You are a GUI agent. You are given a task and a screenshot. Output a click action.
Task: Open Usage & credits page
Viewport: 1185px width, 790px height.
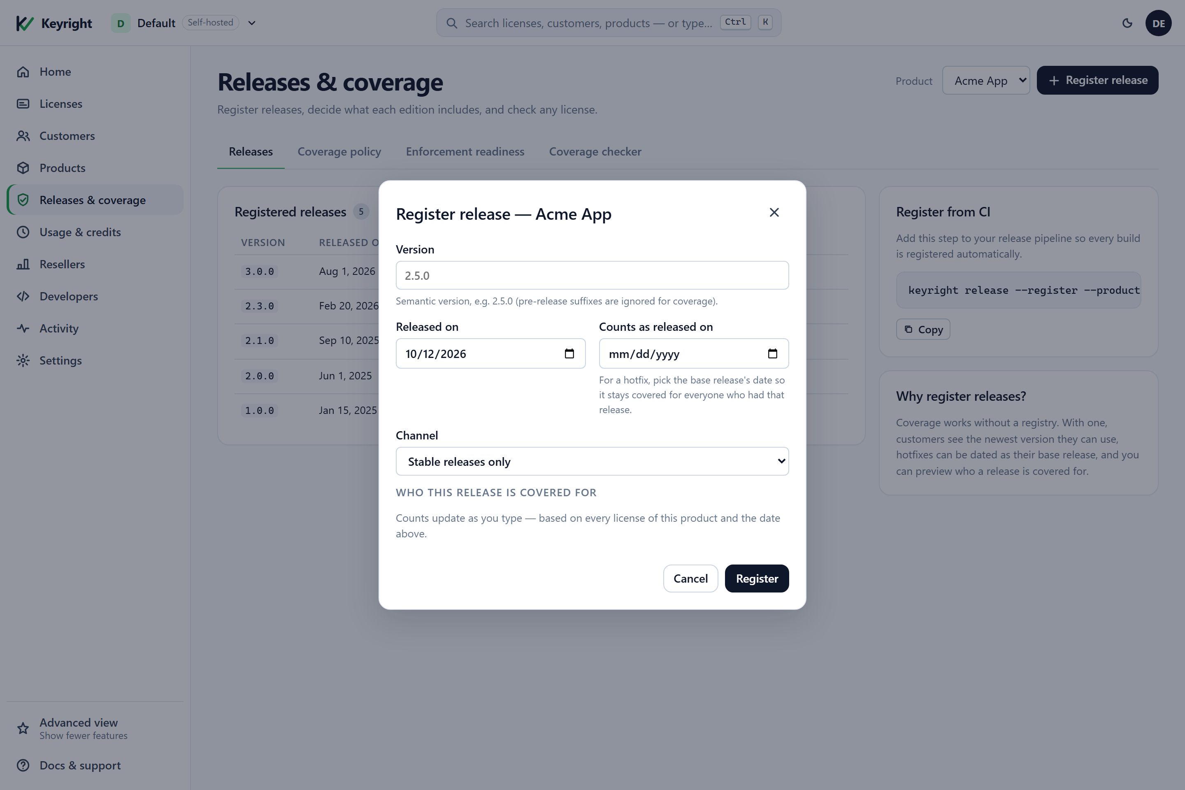click(95, 232)
